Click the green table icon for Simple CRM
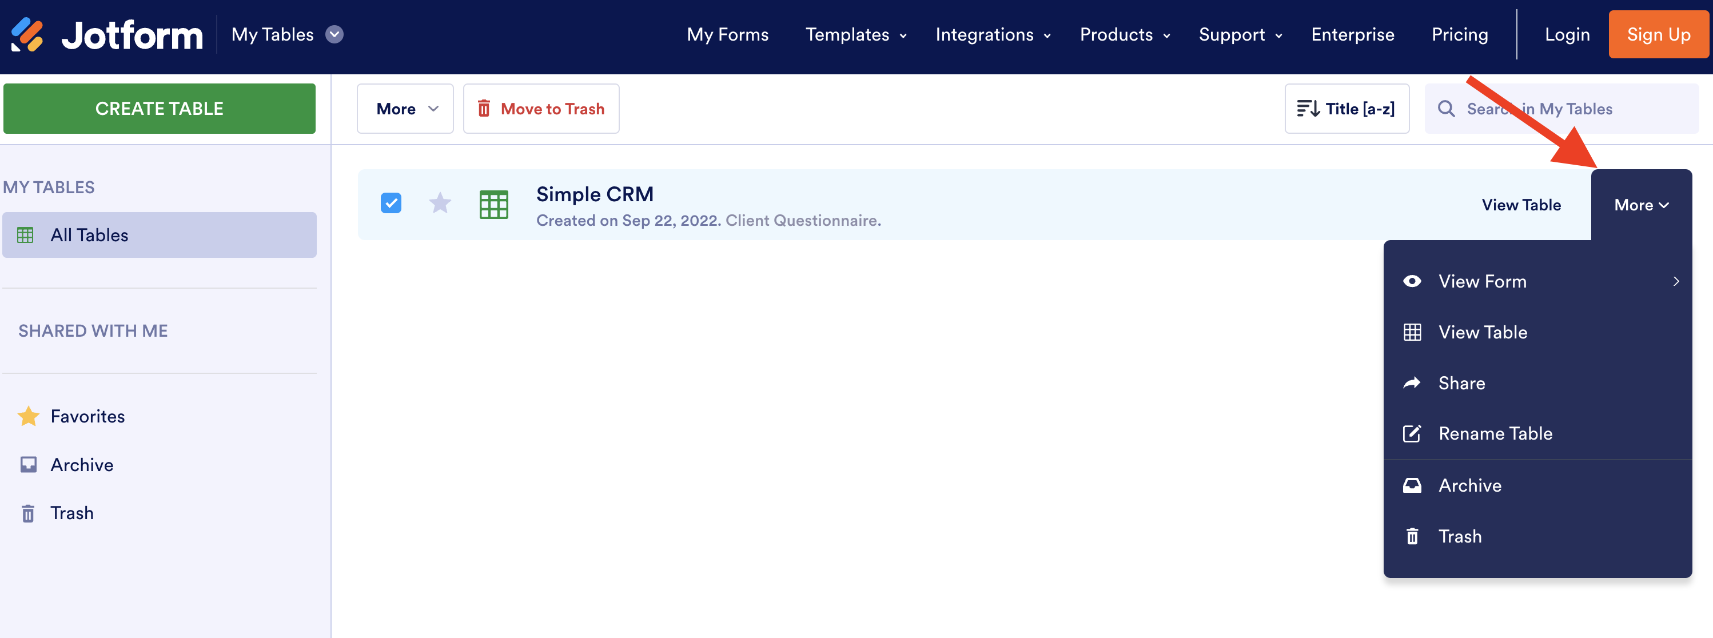1713x638 pixels. pyautogui.click(x=493, y=205)
